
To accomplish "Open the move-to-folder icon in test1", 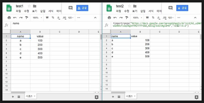I will coord(35,6).
